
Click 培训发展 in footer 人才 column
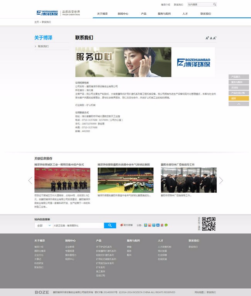[162, 251]
